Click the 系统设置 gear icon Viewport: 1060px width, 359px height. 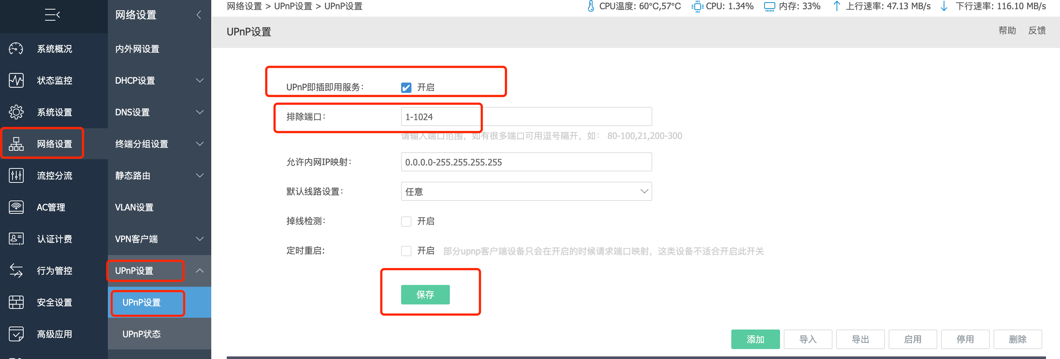coord(16,112)
